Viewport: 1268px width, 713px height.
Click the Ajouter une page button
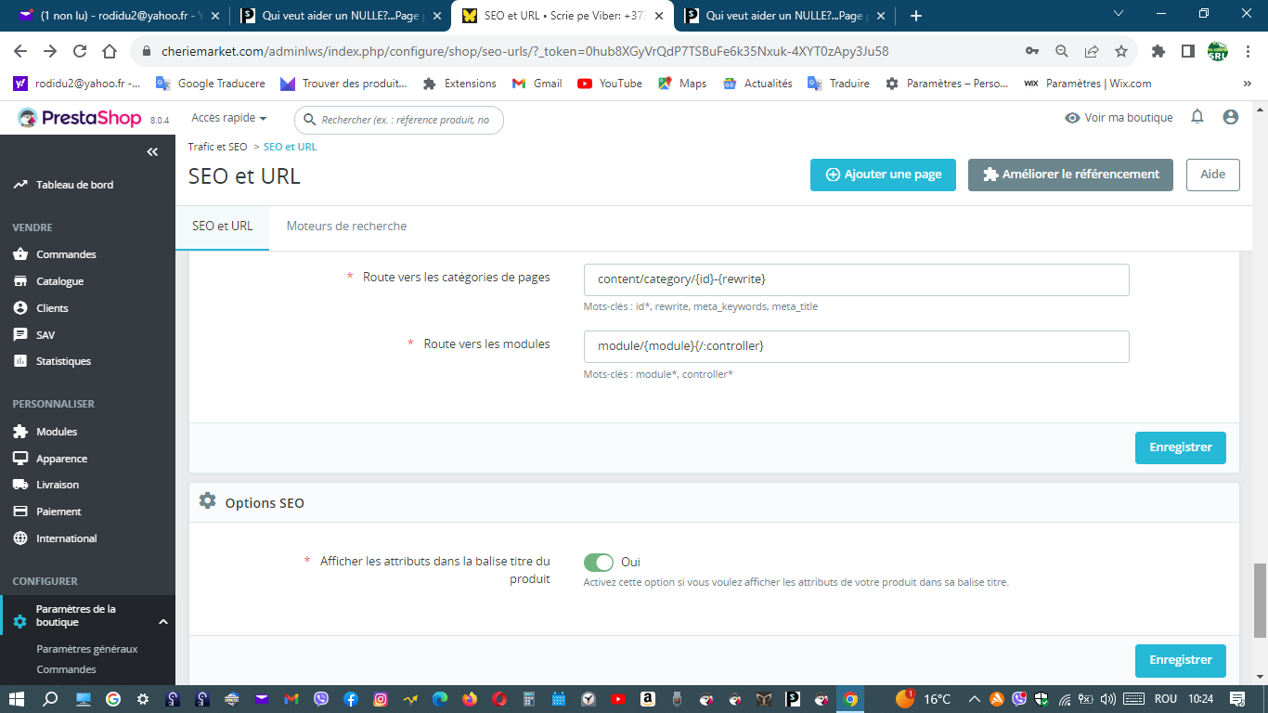[883, 175]
